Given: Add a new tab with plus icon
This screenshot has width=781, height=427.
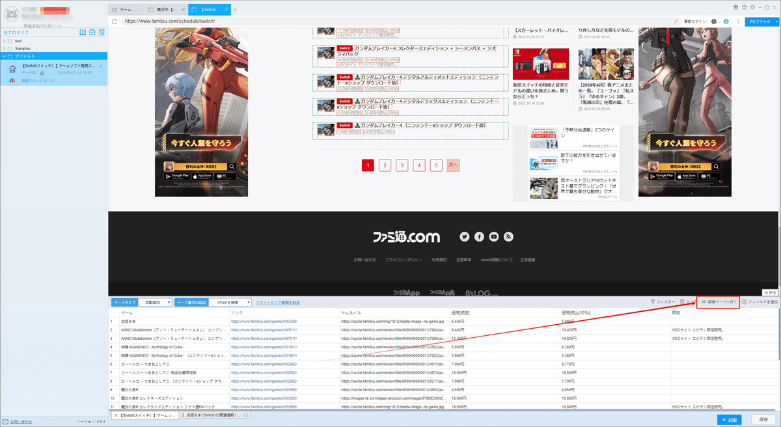Looking at the screenshot, I should coord(235,9).
